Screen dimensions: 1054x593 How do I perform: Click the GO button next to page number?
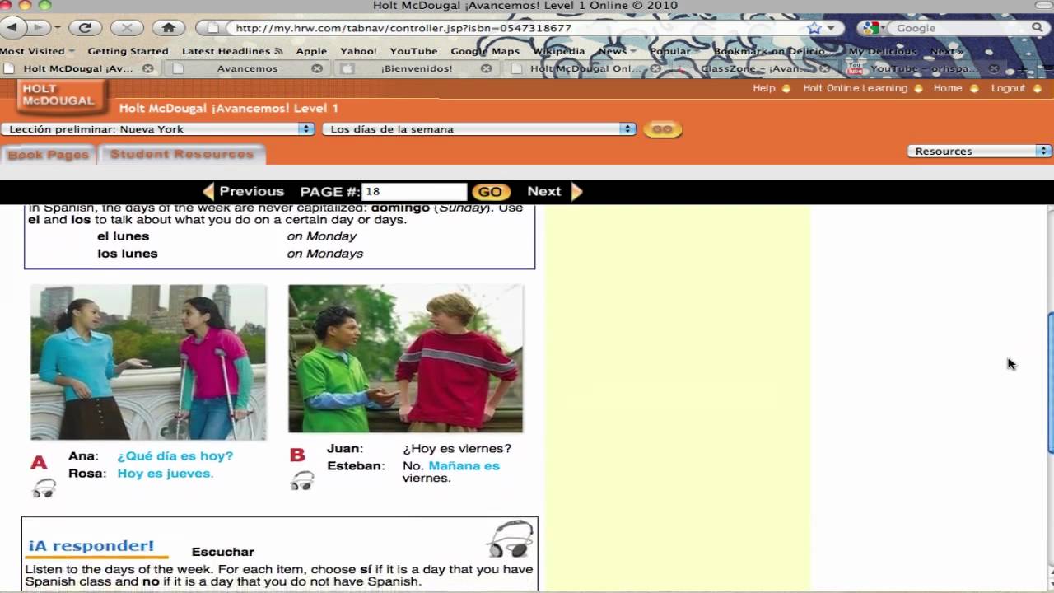(490, 192)
